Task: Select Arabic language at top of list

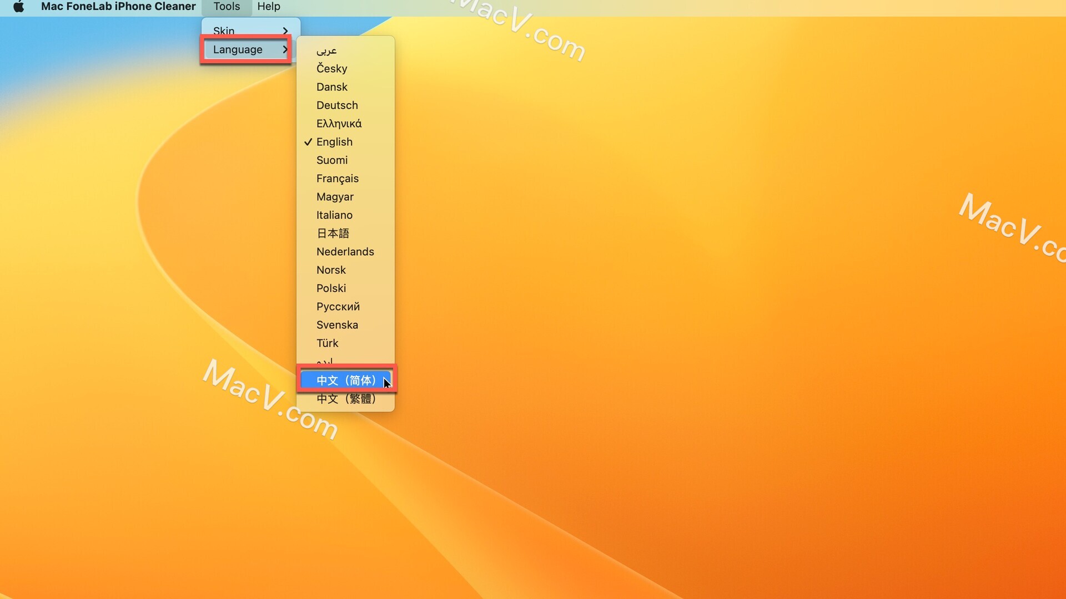Action: point(345,50)
